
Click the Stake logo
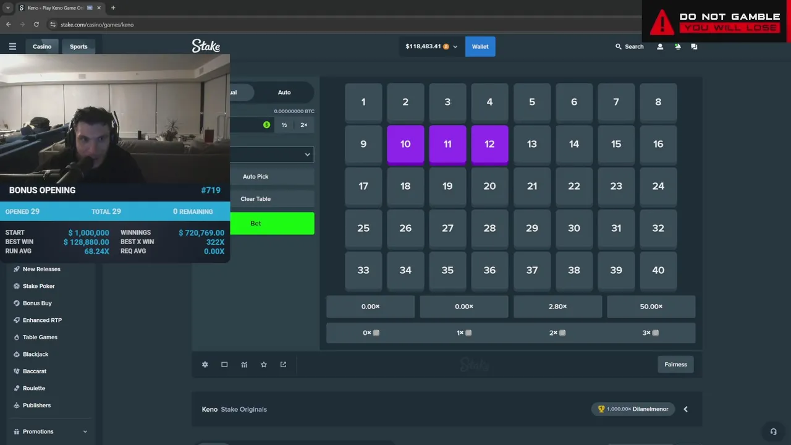pyautogui.click(x=206, y=46)
